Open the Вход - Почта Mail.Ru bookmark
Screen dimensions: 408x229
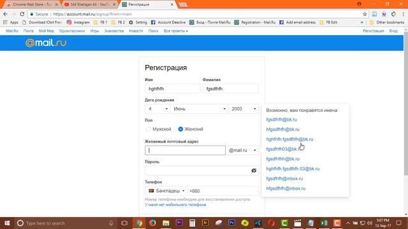tap(210, 22)
